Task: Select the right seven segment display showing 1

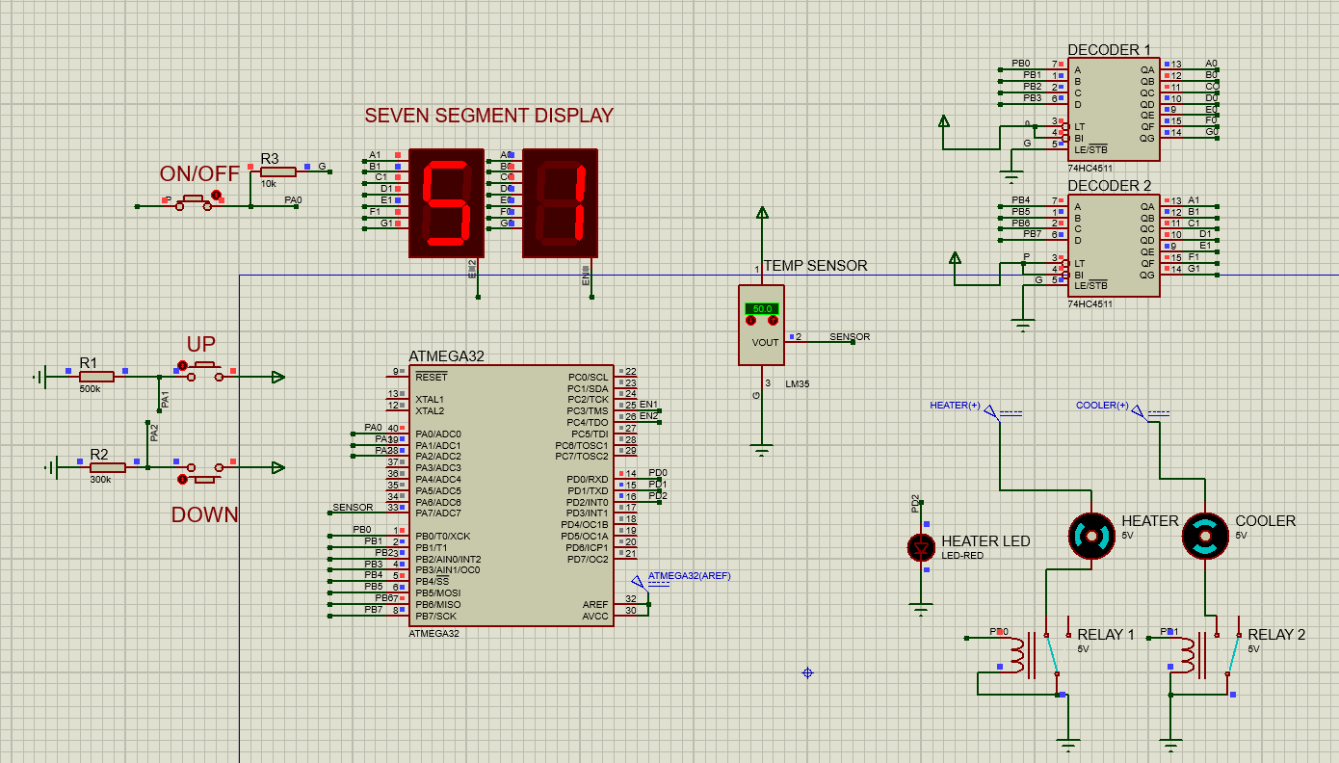Action: click(560, 202)
